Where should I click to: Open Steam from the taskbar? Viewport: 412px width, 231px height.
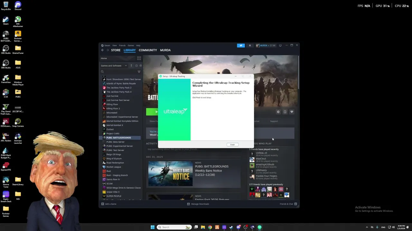pyautogui.click(x=231, y=227)
